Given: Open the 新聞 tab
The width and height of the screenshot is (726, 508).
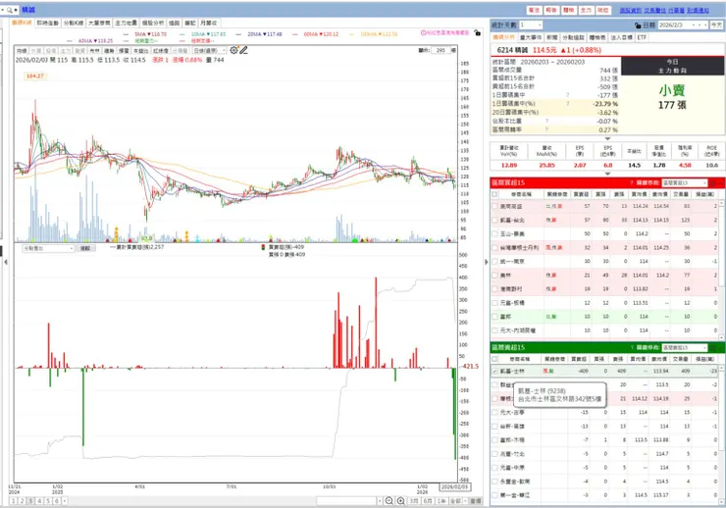Looking at the screenshot, I should coord(552,37).
